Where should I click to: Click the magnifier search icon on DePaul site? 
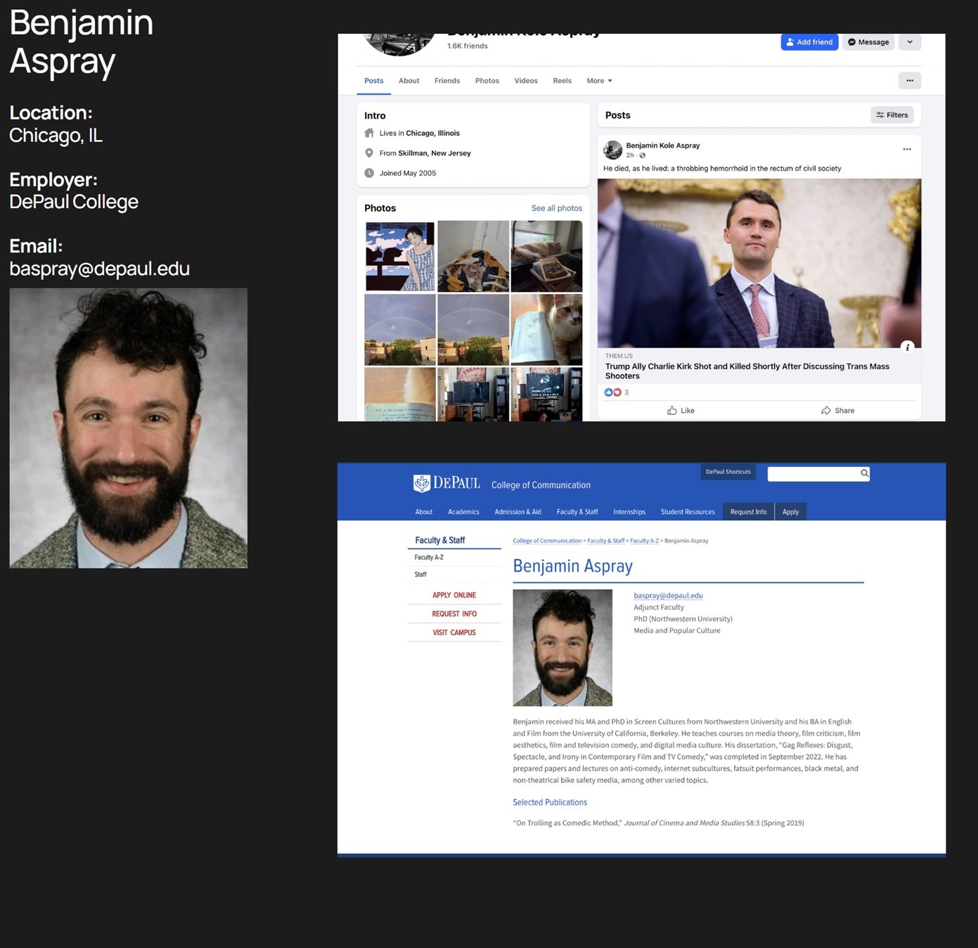pyautogui.click(x=865, y=473)
